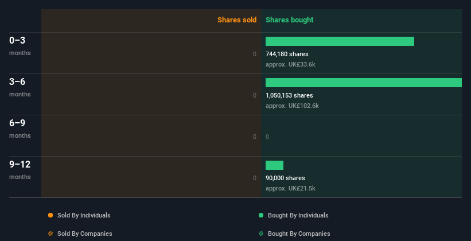Click the approx. UK£33.6k text
The width and height of the screenshot is (471, 241).
click(290, 64)
